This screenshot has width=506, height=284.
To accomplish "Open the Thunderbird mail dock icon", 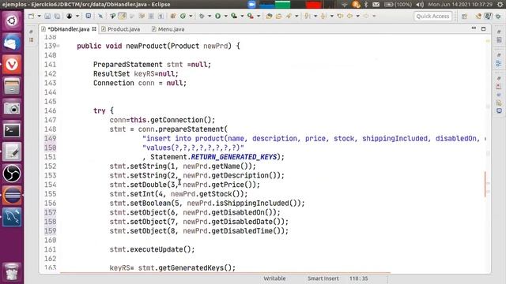I will tap(12, 43).
